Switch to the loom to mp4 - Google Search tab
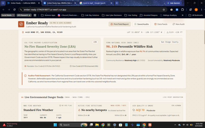 pos(94,3)
